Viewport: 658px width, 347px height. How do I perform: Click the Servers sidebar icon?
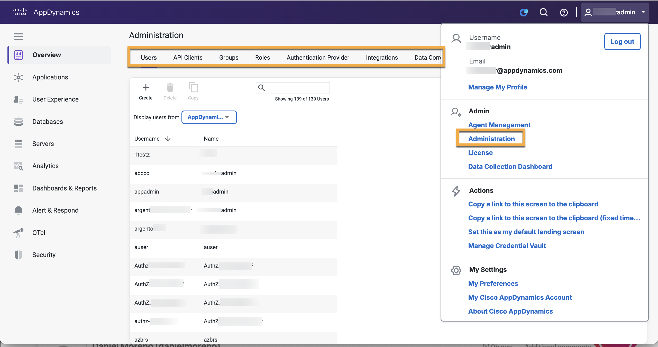pyautogui.click(x=19, y=144)
